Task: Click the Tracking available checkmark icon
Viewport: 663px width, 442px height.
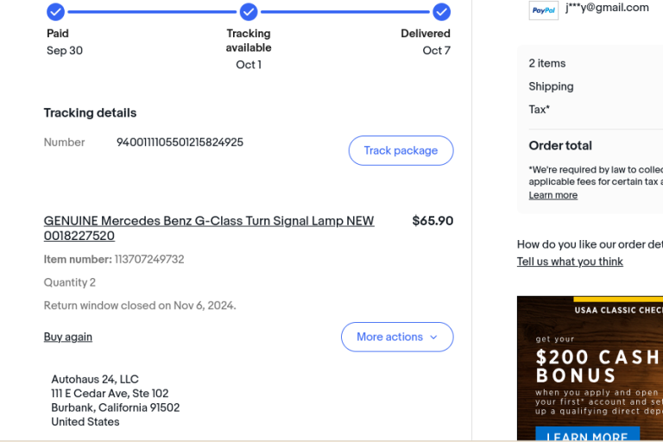Action: [249, 12]
